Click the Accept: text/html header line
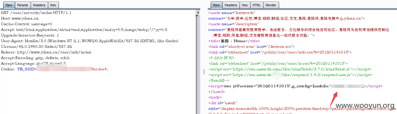This screenshot has height=114, width=397. (x=84, y=30)
